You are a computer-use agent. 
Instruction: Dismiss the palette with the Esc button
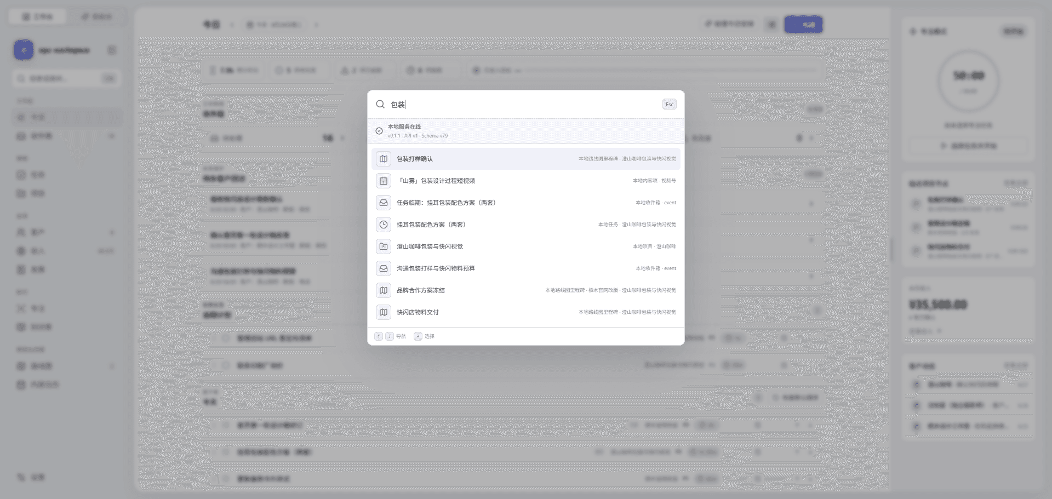pos(670,104)
